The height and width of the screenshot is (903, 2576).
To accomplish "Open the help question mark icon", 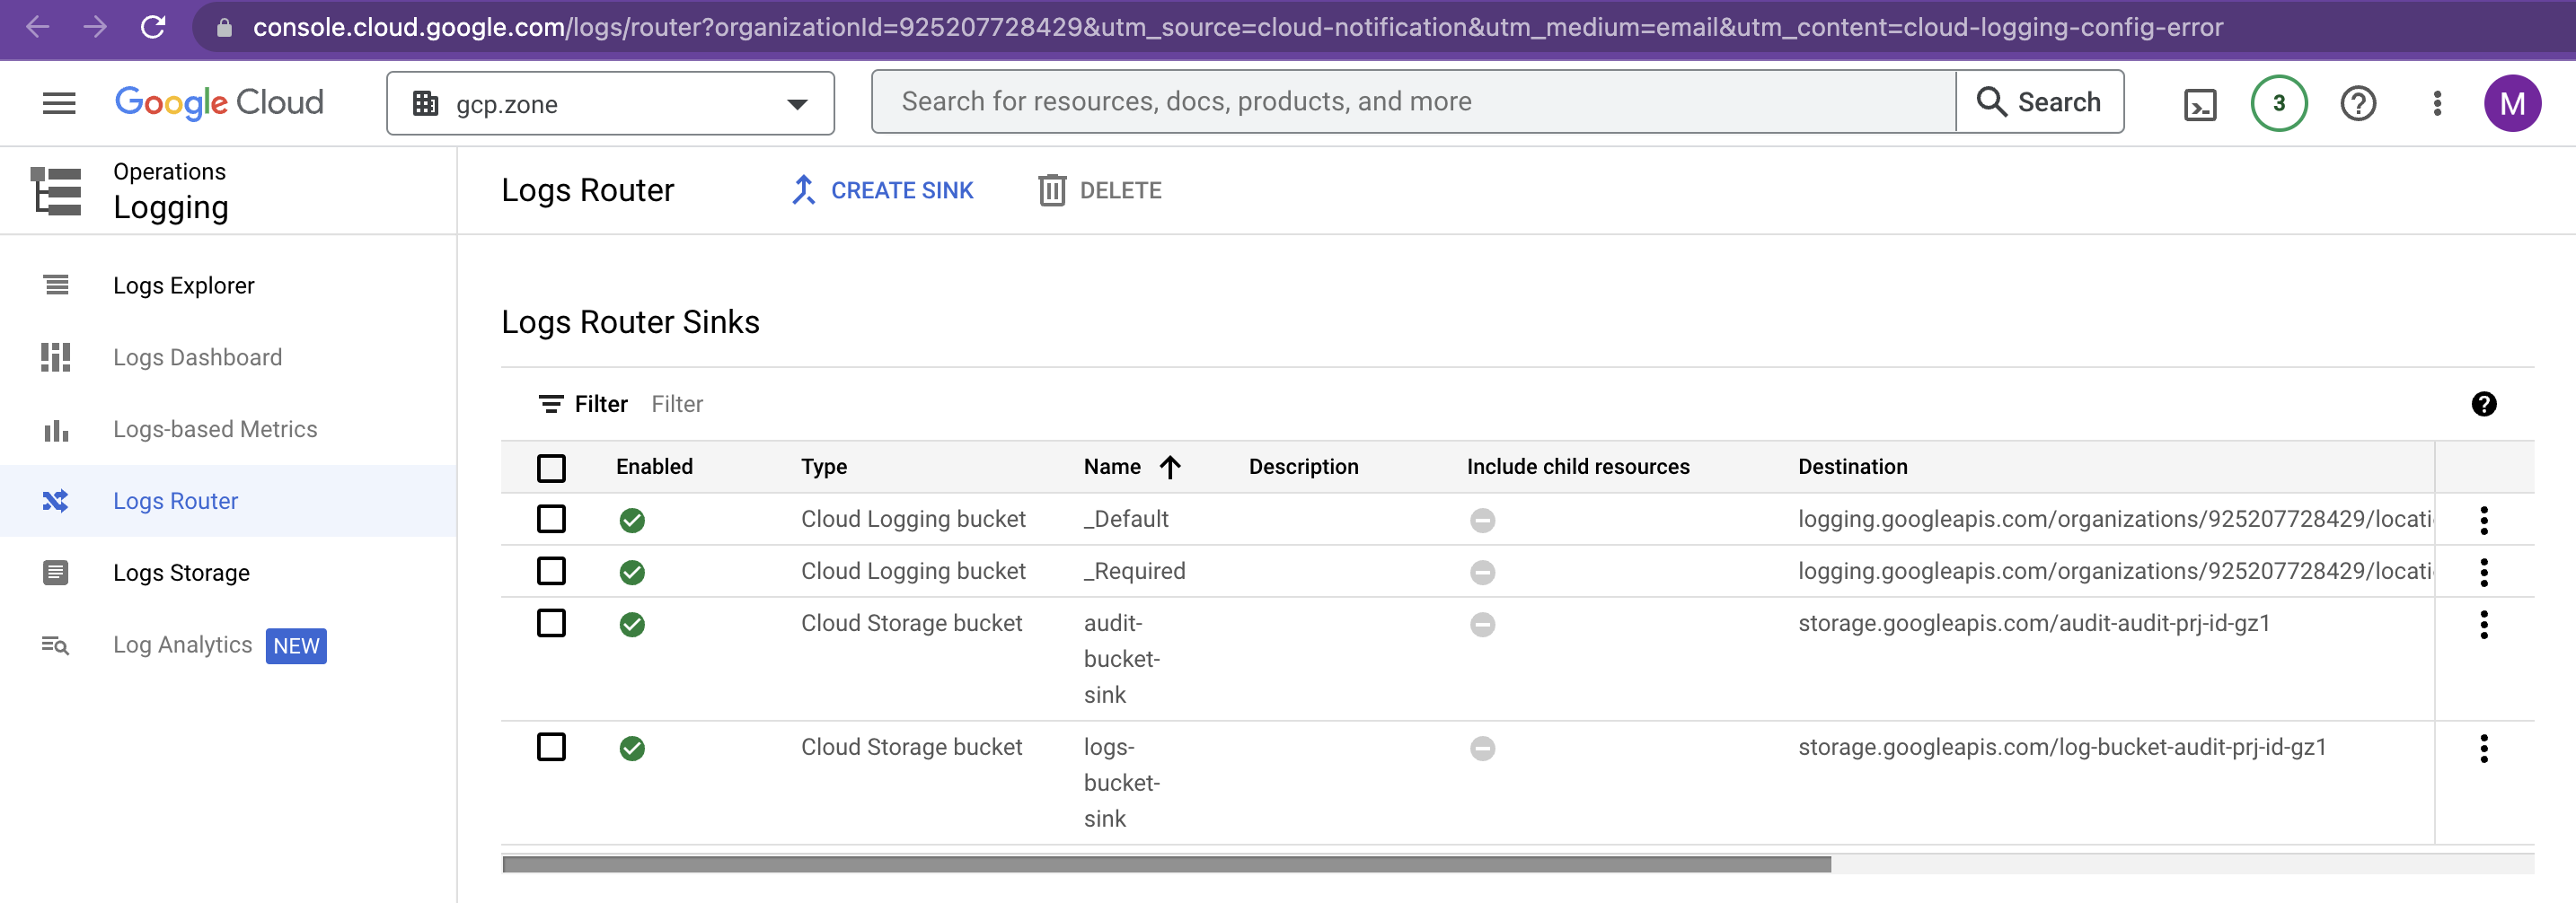I will tap(2358, 103).
